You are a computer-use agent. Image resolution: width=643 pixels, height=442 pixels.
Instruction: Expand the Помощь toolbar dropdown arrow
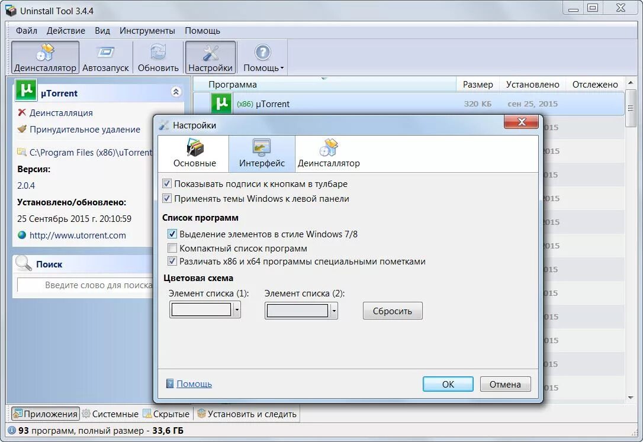tap(282, 68)
